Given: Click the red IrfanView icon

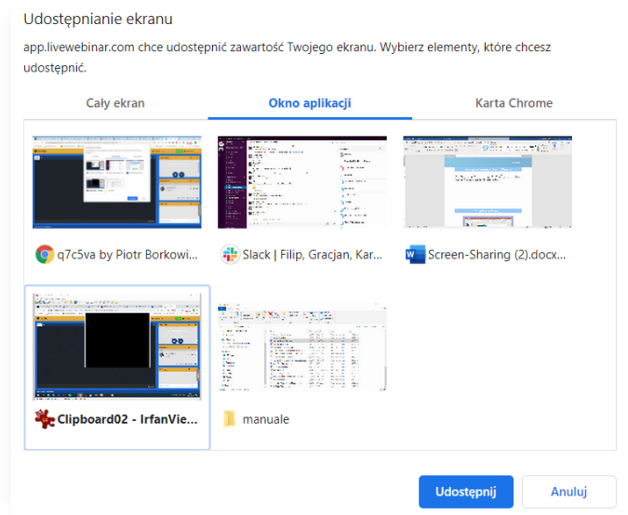Looking at the screenshot, I should click(x=44, y=418).
